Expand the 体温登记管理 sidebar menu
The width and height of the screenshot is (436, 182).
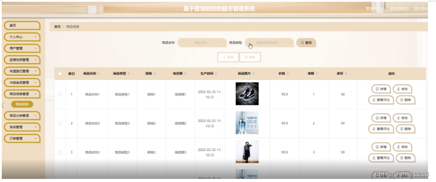(x=22, y=71)
